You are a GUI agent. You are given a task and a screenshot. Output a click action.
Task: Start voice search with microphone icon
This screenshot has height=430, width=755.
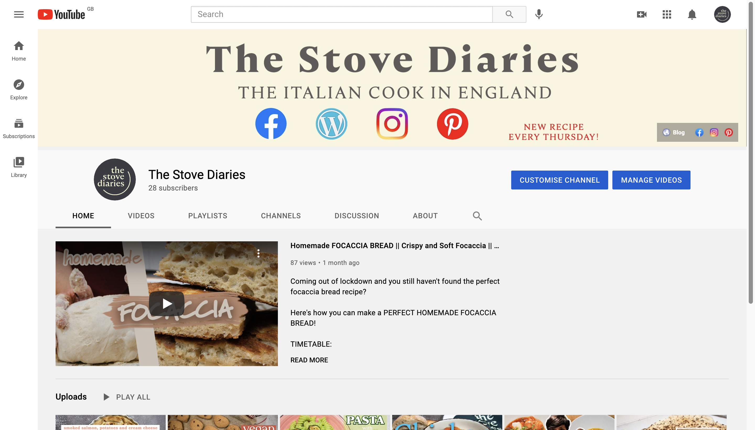coord(539,14)
